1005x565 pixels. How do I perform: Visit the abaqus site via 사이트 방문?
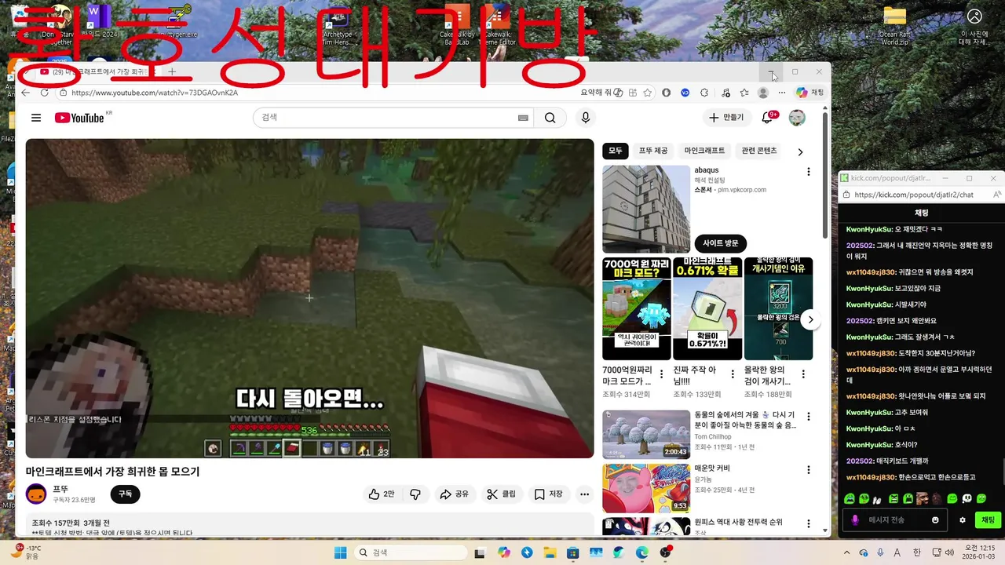[721, 243]
